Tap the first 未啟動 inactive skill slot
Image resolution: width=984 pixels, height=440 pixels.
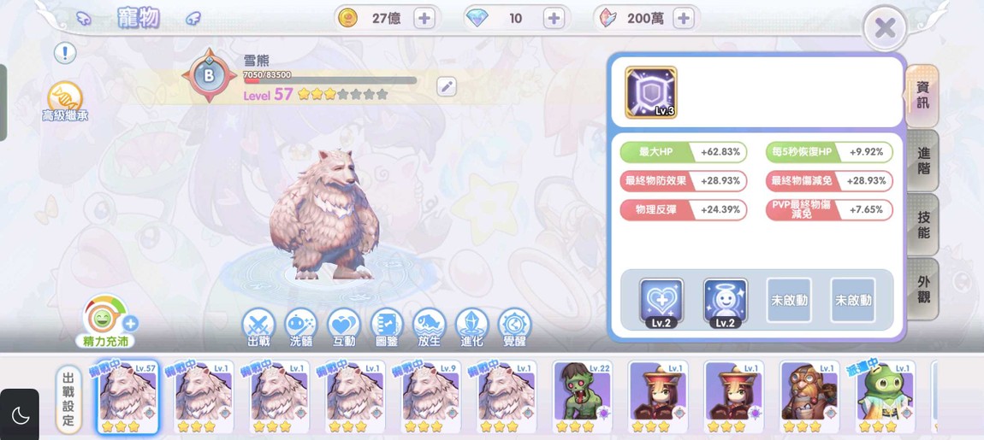pos(789,300)
